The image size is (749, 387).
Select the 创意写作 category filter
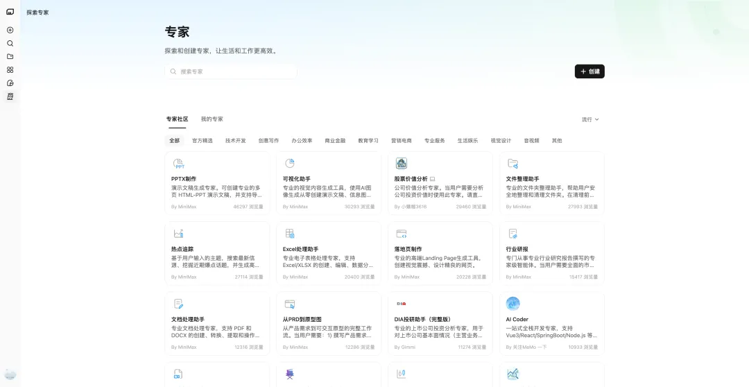[268, 141]
